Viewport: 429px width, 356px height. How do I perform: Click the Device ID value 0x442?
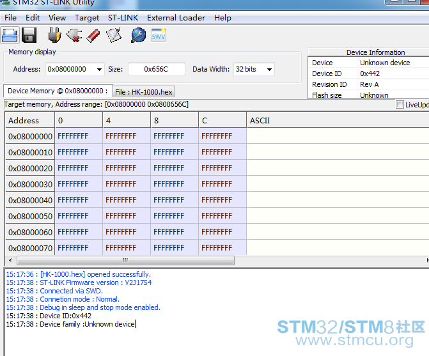coord(370,74)
